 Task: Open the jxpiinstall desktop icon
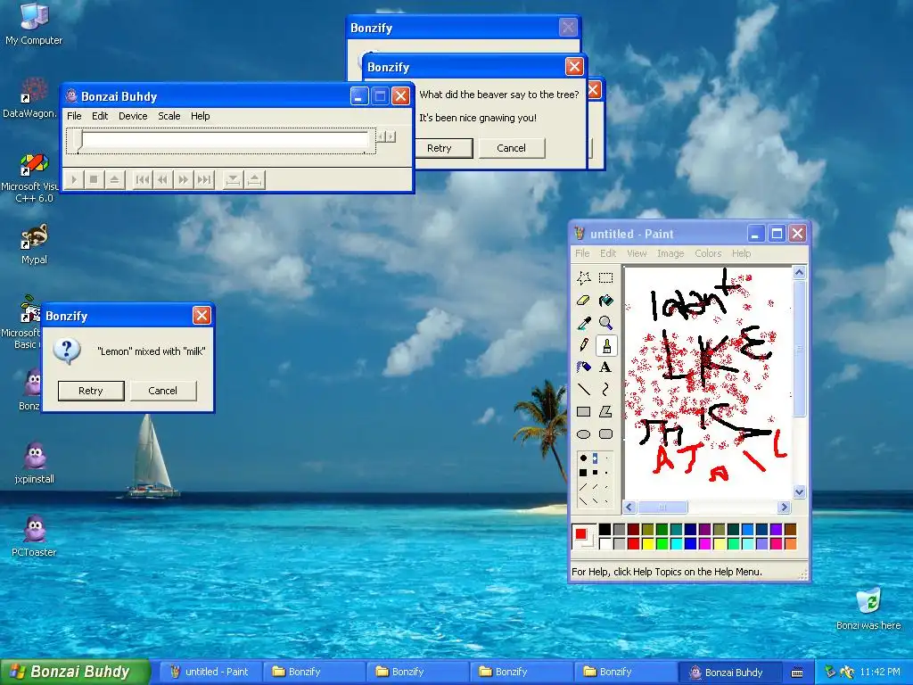[34, 463]
